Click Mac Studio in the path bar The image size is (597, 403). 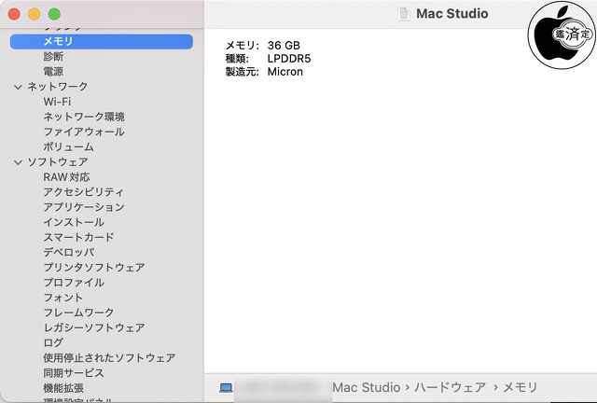pos(367,387)
